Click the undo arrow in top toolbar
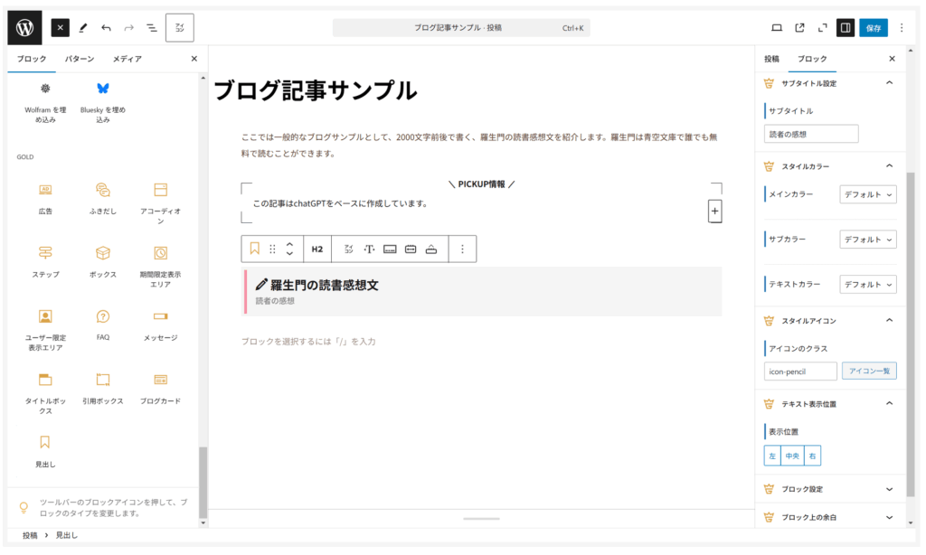Screen dimensions: 926x555 click(x=106, y=28)
